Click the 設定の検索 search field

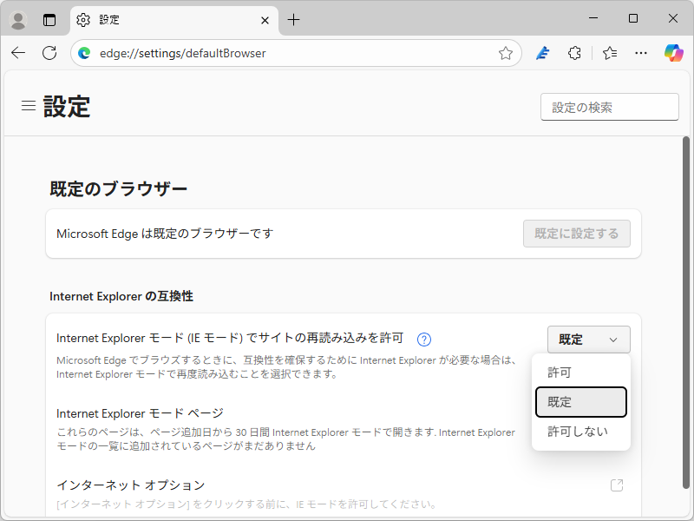point(609,107)
